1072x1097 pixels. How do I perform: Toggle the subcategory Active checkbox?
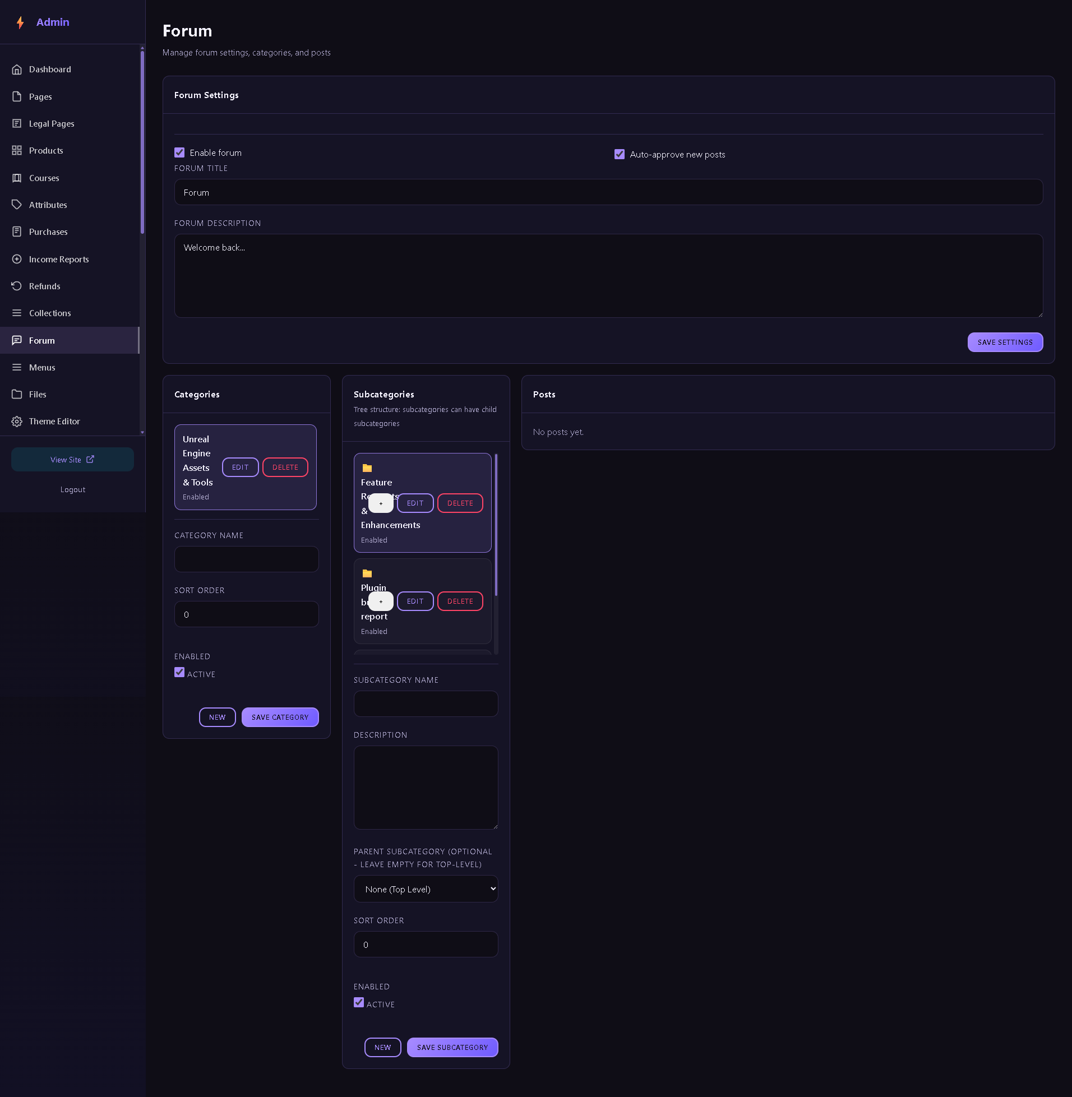tap(359, 1002)
